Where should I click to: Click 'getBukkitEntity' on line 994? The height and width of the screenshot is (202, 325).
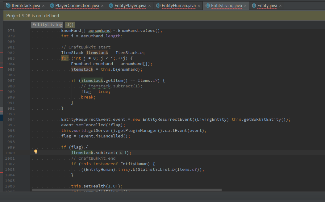(262, 120)
